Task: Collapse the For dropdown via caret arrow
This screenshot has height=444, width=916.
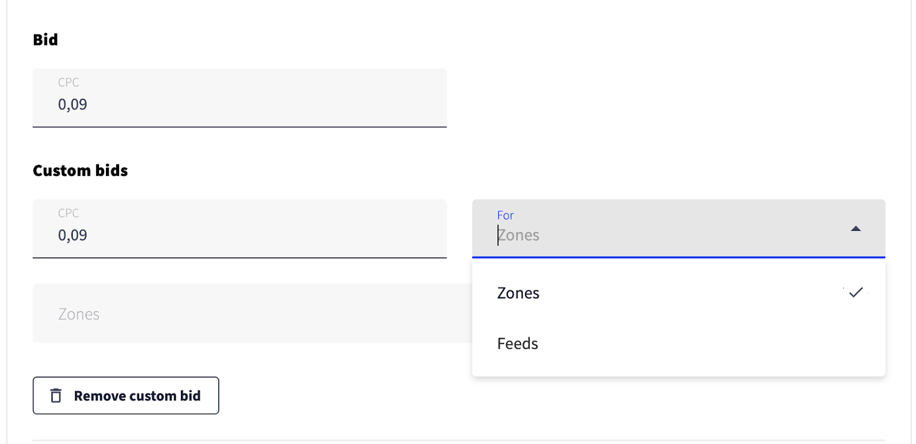Action: pos(855,229)
